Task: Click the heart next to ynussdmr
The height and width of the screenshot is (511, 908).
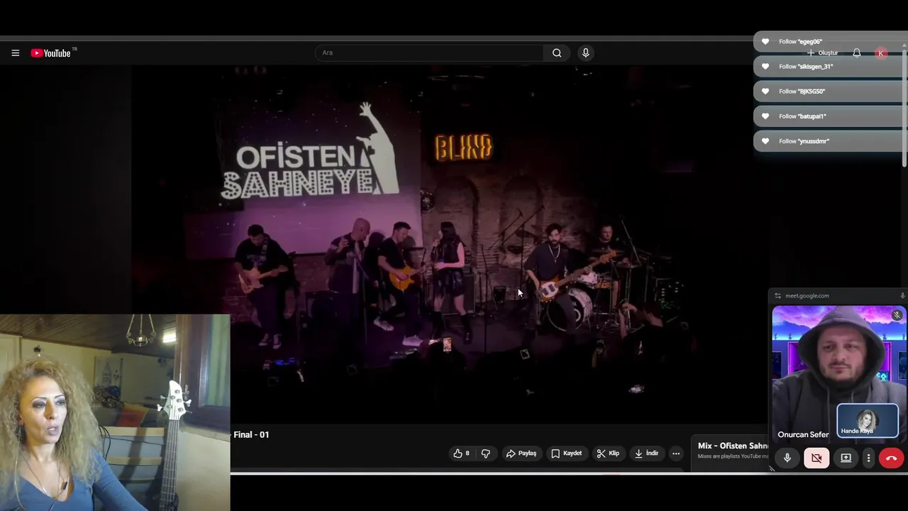Action: [x=765, y=141]
